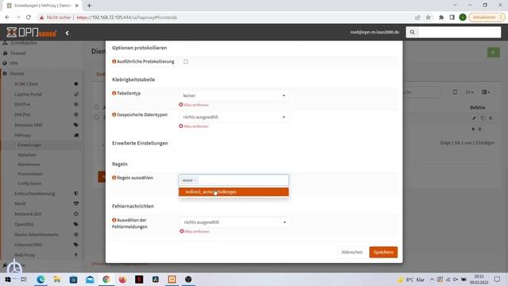Open Web Proxy in the sidebar
The width and height of the screenshot is (508, 286).
coord(25,255)
